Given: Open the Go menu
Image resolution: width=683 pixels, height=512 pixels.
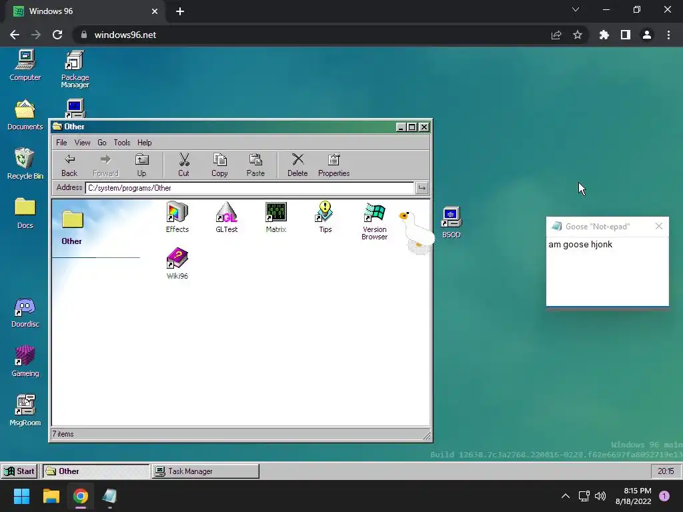Looking at the screenshot, I should [102, 143].
